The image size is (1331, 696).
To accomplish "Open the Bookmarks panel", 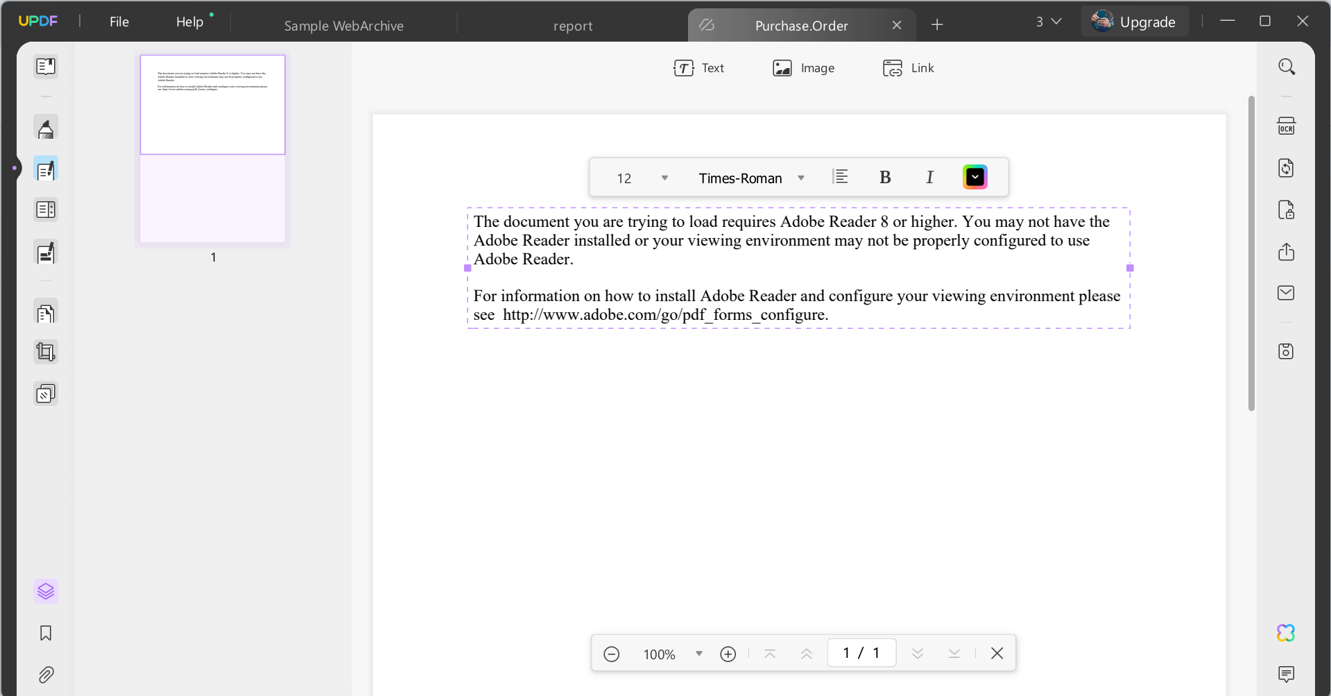I will 45,633.
